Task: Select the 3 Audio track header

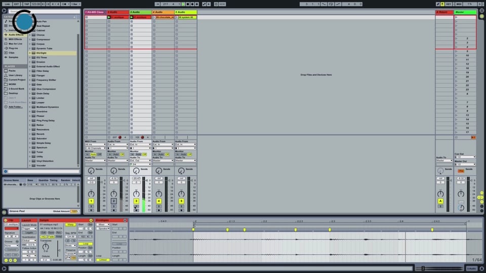Action: tap(140, 12)
